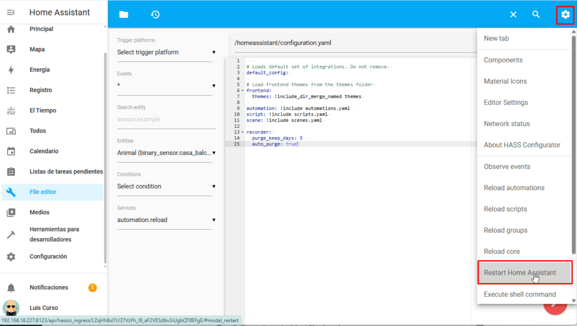Close the current file with X icon

[513, 15]
